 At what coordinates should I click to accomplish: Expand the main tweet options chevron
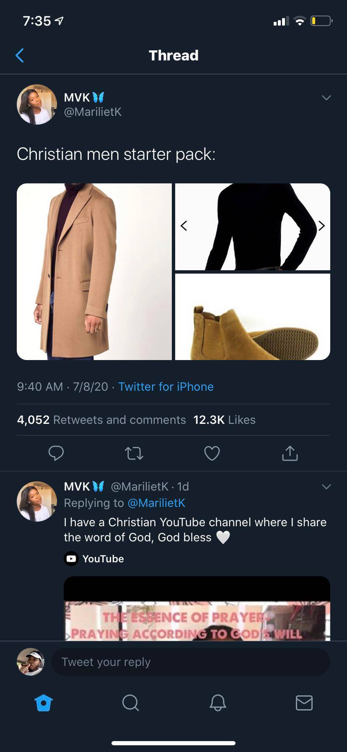point(326,98)
